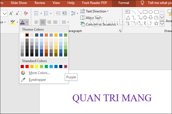172x114 pixels.
Task: Select white theme color swatch
Action: (22, 35)
